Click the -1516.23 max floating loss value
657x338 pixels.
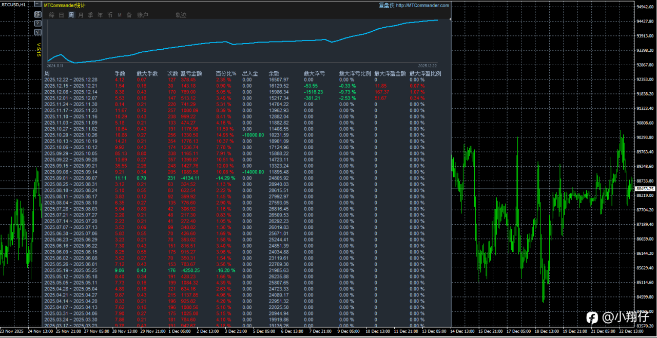tap(314, 92)
